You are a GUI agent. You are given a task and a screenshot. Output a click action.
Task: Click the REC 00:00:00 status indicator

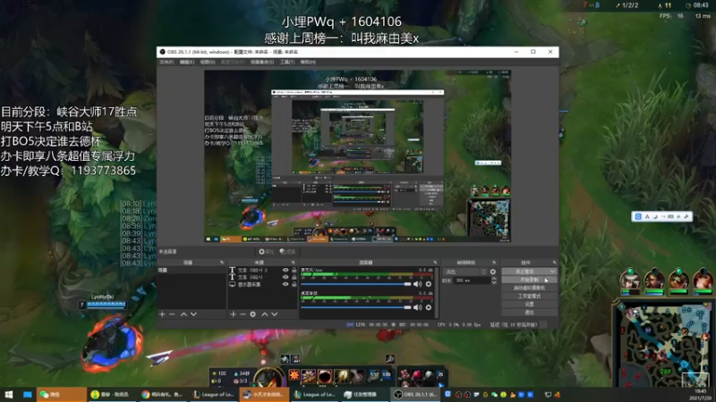pyautogui.click(x=410, y=324)
